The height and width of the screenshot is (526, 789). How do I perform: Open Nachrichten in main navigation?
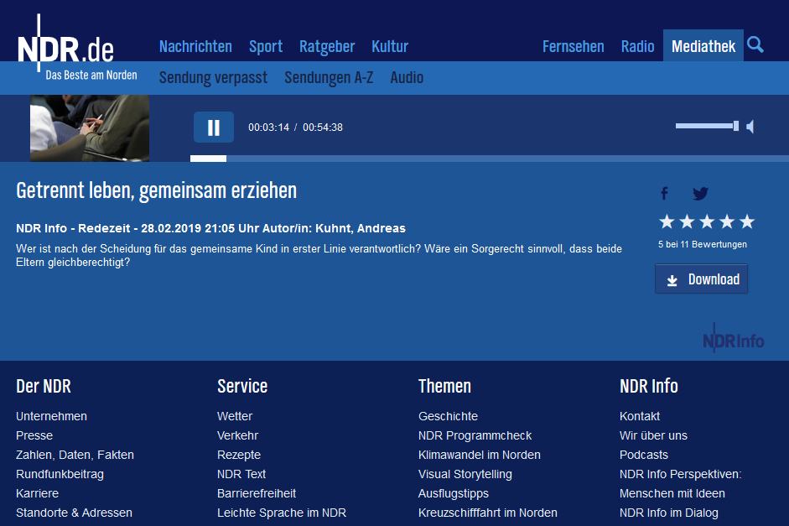click(195, 46)
